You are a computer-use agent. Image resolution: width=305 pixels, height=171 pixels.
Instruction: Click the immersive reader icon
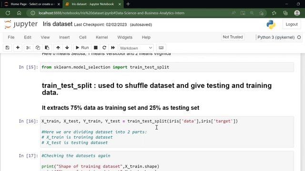click(243, 13)
